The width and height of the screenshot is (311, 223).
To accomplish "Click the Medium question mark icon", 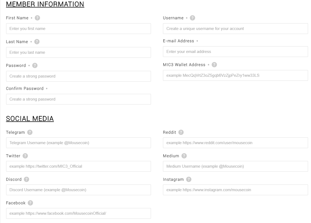I will 184,156.
